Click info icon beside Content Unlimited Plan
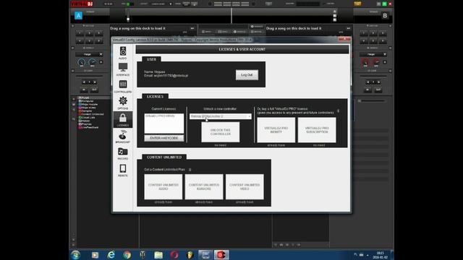The height and width of the screenshot is (260, 463). [190, 170]
